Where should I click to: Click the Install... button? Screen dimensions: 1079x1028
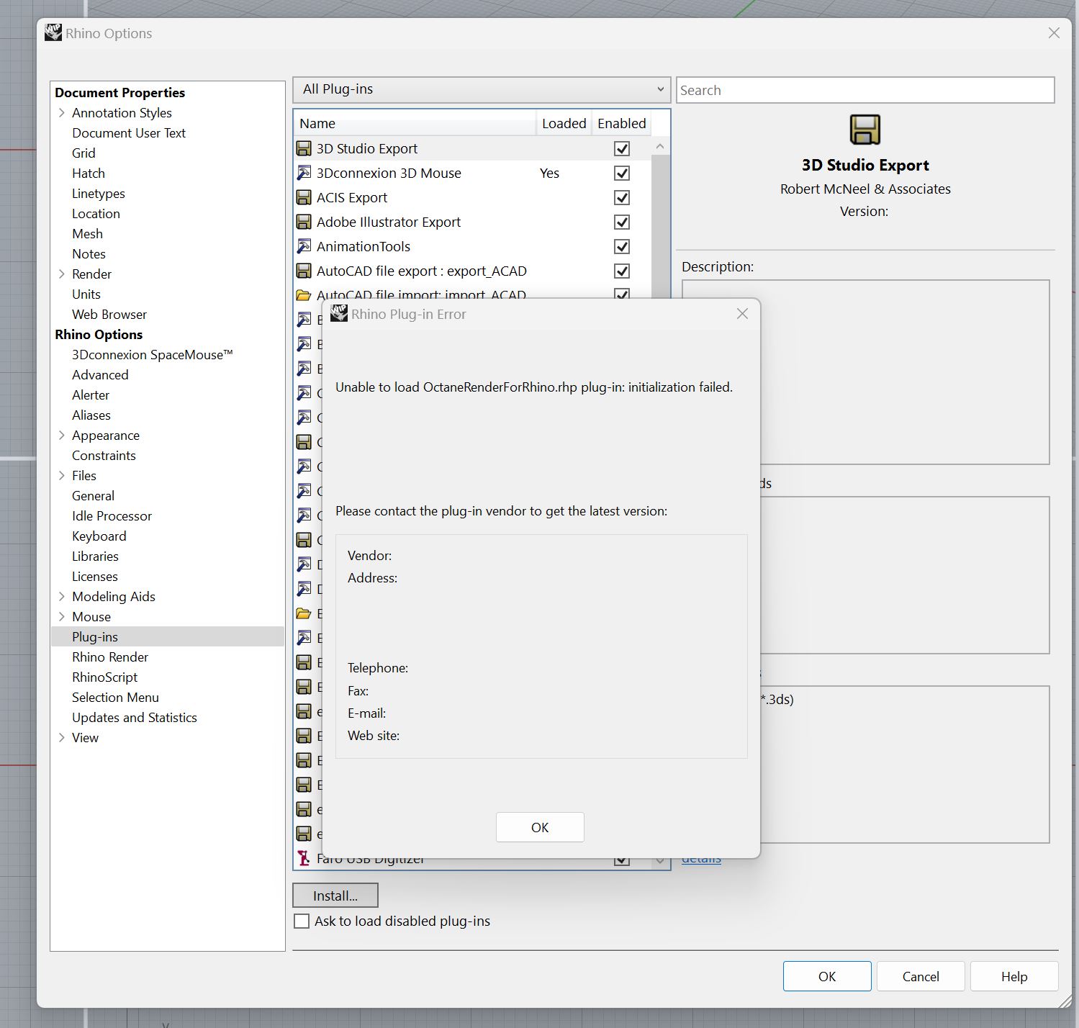tap(335, 896)
